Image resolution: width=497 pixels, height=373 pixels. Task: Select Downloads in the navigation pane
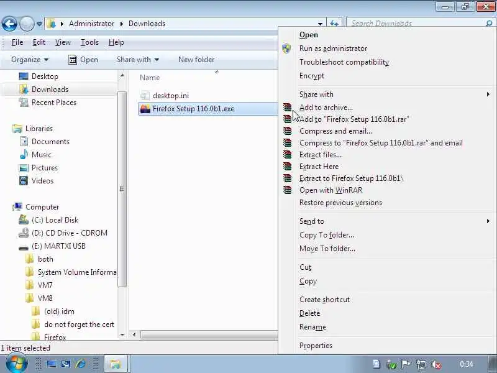(x=50, y=90)
